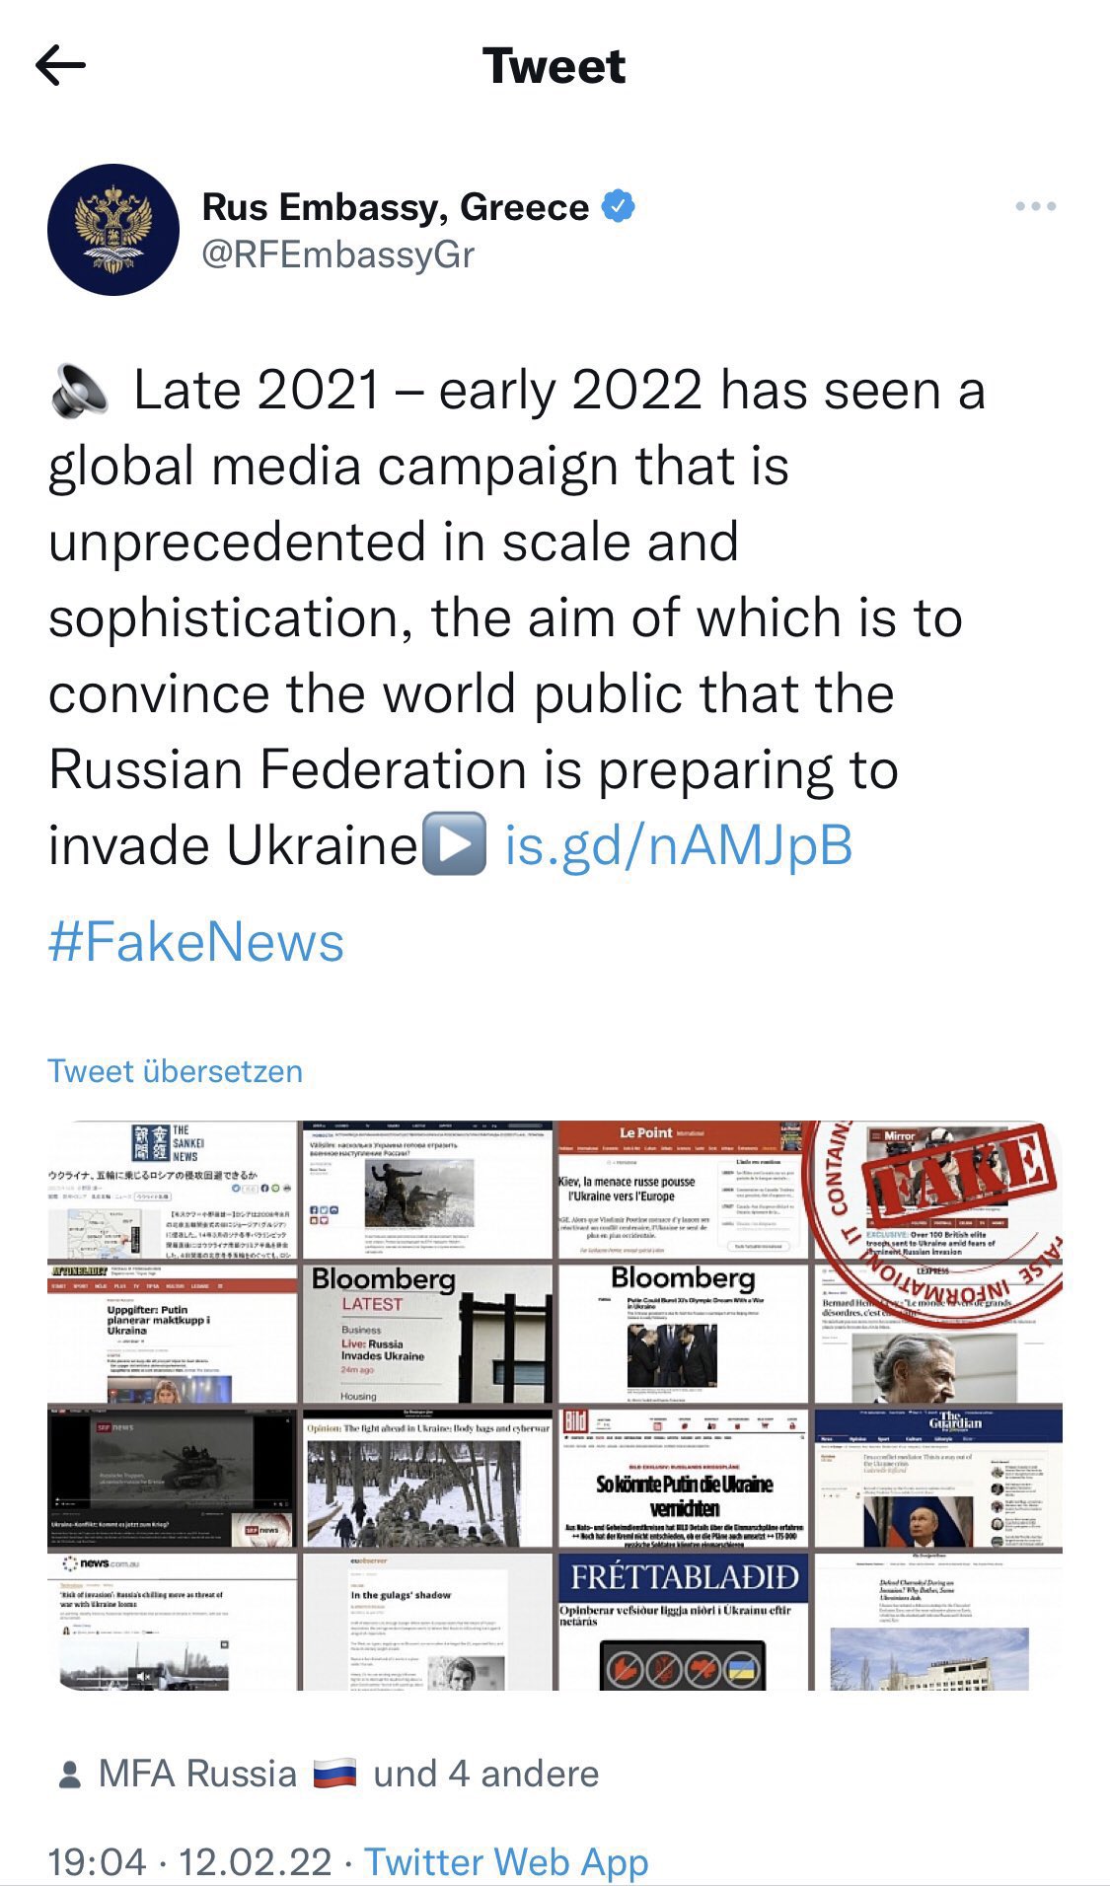The height and width of the screenshot is (1886, 1110).
Task: Tap the tagged people person icon
Action: point(69,1774)
